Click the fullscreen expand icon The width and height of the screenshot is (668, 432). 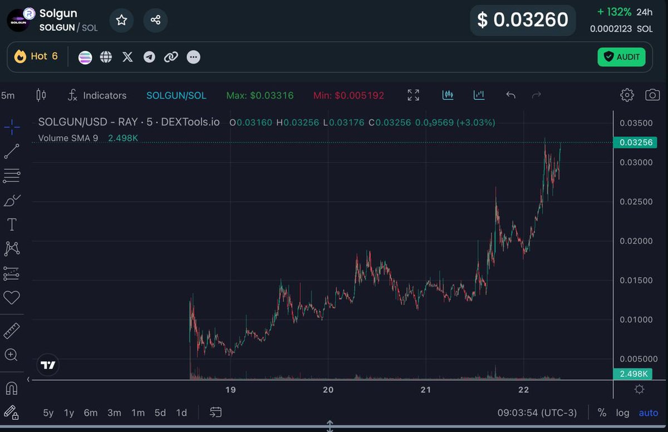[413, 95]
